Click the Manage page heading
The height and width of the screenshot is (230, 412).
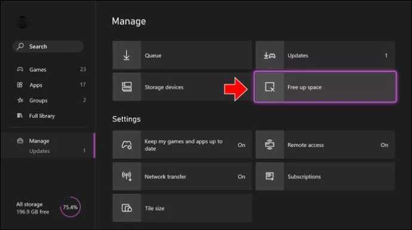point(129,21)
